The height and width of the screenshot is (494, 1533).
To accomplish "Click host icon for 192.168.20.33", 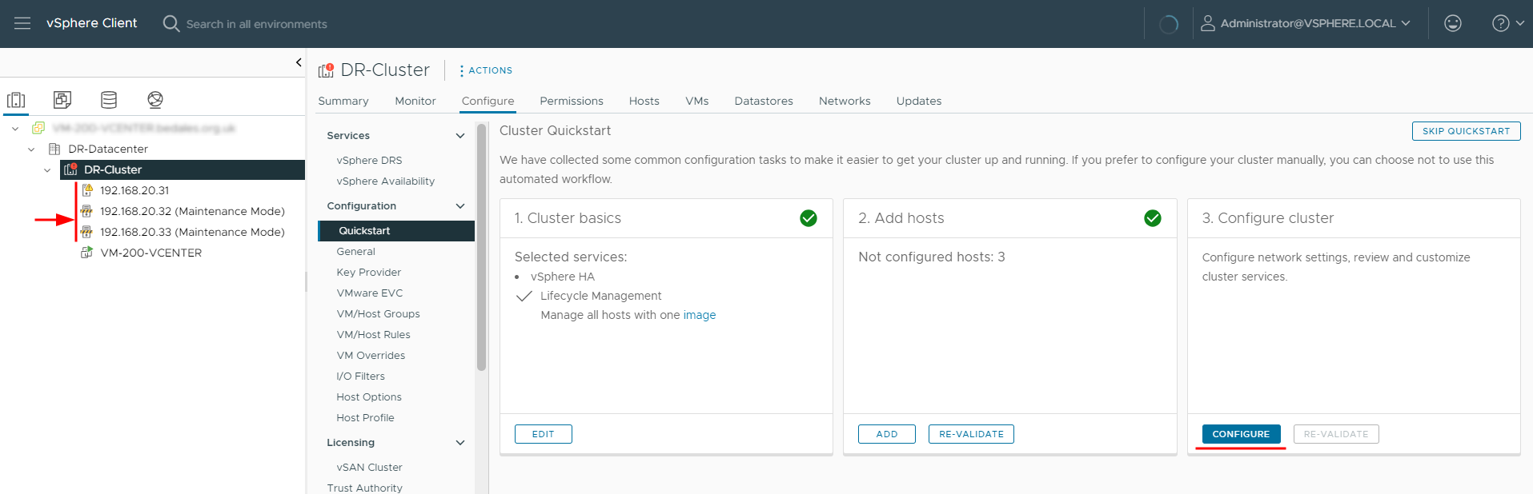I will 86,232.
